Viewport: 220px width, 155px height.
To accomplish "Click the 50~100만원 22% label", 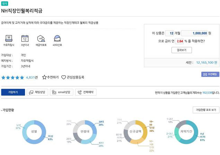I will click(152, 146).
